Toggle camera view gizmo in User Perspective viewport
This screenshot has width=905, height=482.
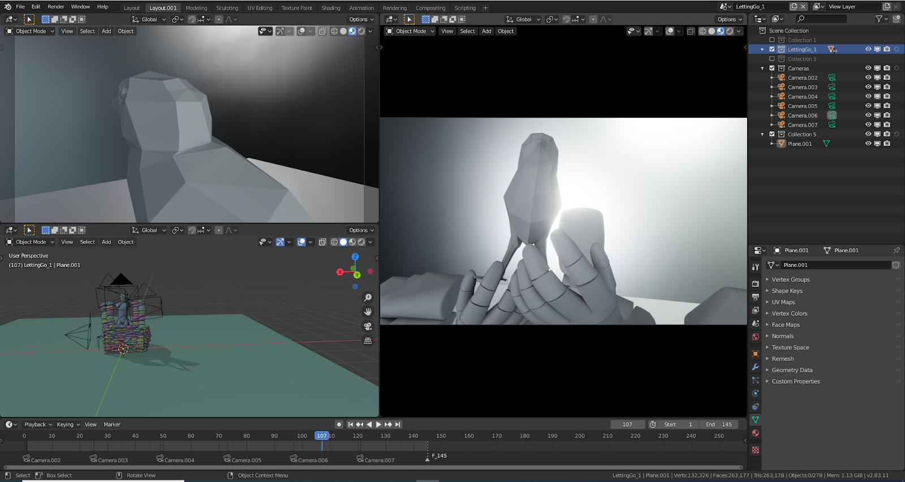(368, 326)
